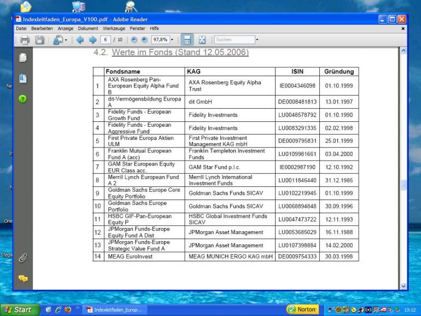Go to next page with right arrow
This screenshot has height=316, width=421.
point(92,40)
